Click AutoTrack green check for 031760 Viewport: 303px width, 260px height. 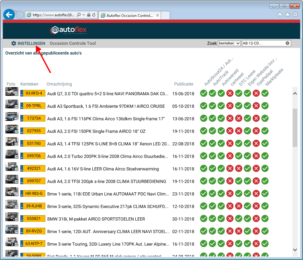tap(212, 143)
